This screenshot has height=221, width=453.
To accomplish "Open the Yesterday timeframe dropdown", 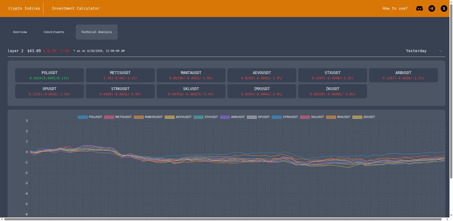I will 416,50.
